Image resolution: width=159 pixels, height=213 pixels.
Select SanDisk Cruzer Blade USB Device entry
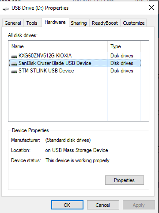click(x=75, y=63)
